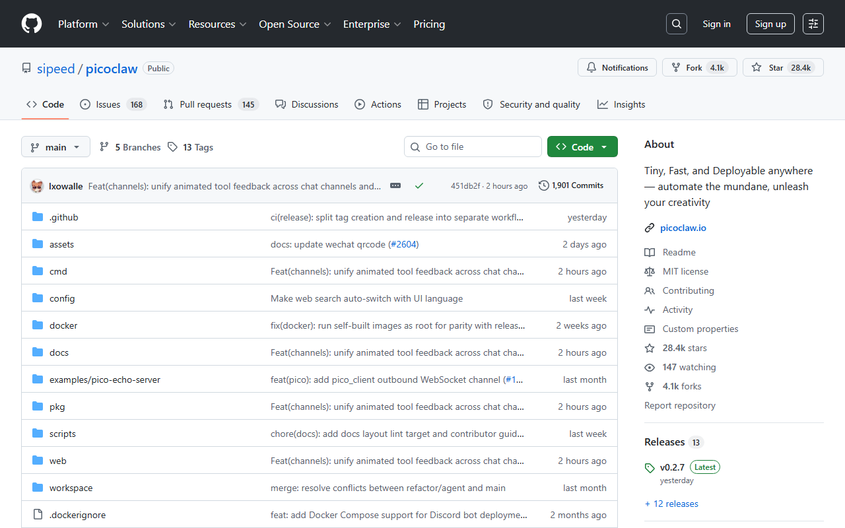This screenshot has width=845, height=528.
Task: Open the picoclaw.io website link
Action: click(x=683, y=228)
